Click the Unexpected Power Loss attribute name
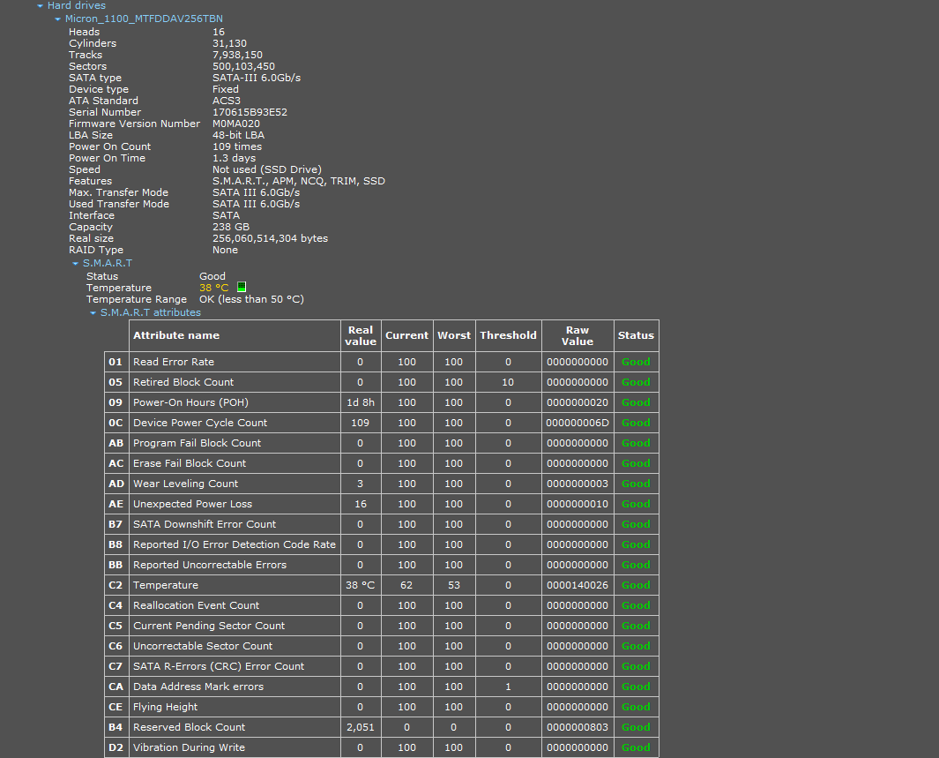Screen dimensions: 939x758 pos(192,504)
